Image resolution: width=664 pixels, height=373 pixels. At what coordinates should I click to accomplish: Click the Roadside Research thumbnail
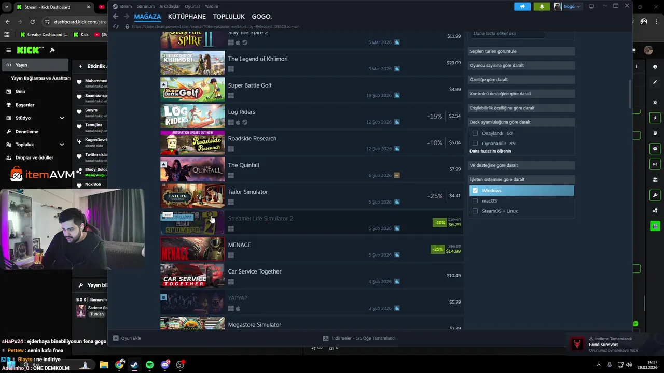192,143
